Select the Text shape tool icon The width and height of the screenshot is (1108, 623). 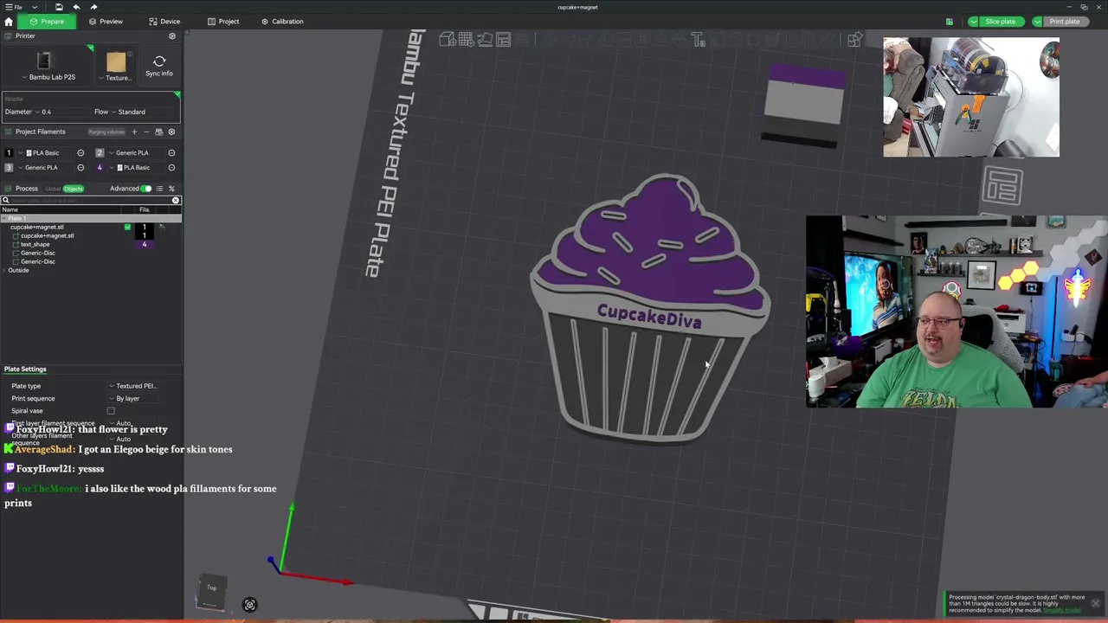pyautogui.click(x=698, y=40)
